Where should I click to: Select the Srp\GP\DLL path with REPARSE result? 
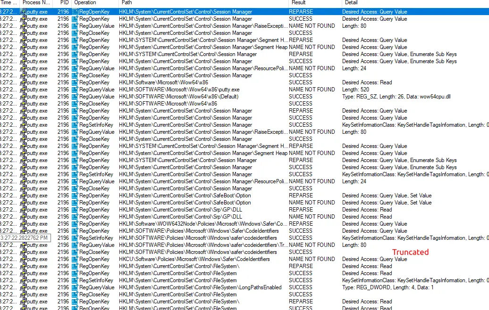point(180,210)
